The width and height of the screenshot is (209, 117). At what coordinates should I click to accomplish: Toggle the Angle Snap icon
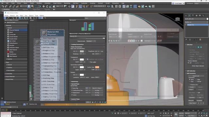[80, 6]
